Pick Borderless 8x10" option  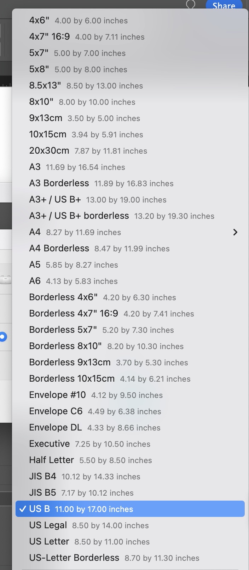(x=106, y=346)
